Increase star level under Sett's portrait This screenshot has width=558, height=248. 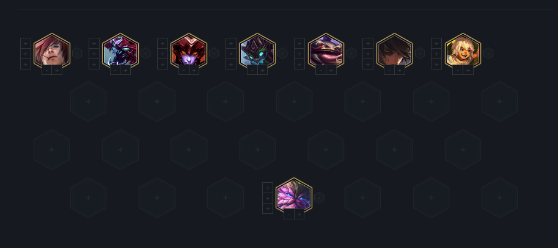click(57, 70)
